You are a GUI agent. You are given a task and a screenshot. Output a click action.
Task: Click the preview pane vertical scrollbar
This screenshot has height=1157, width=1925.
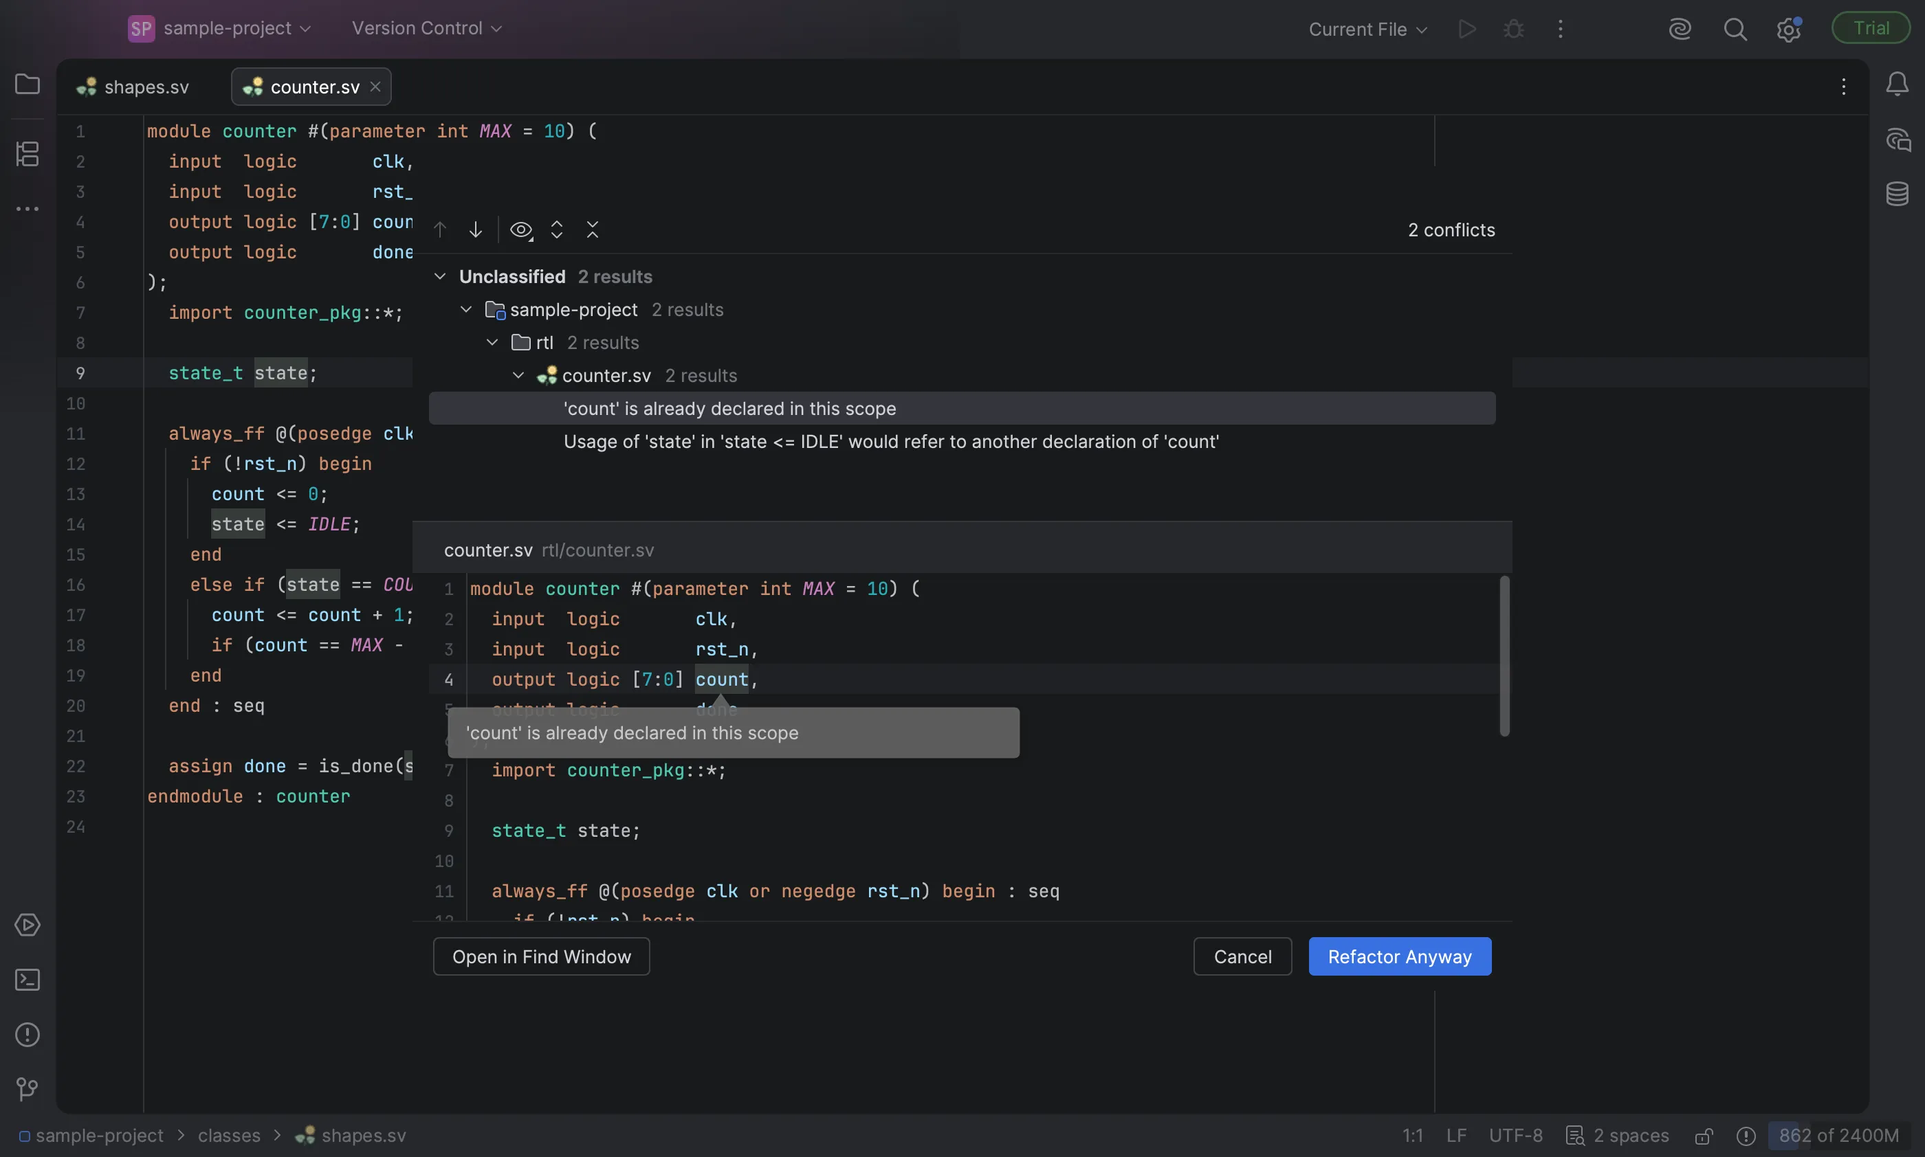click(1504, 655)
